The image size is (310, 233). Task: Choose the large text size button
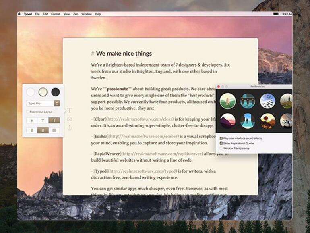(x=54, y=121)
